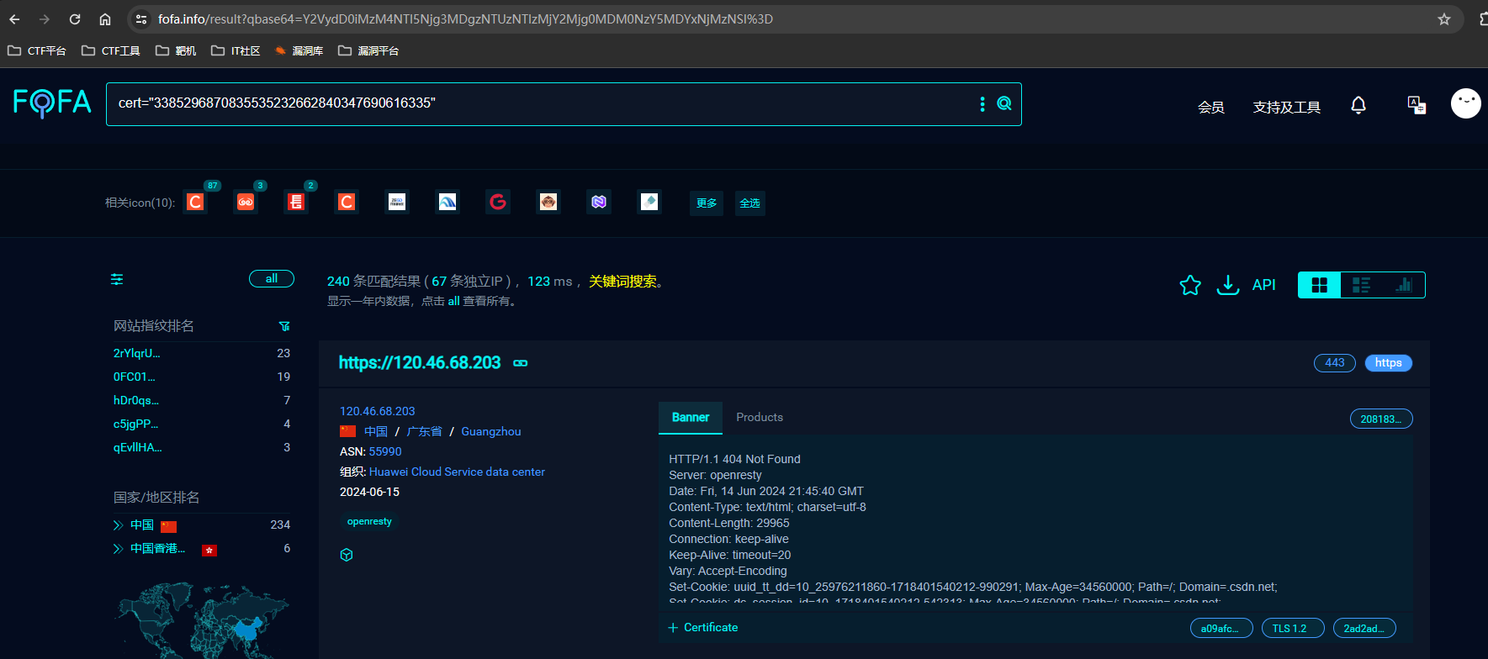Filter by 2rYlqrU... fingerprint
This screenshot has width=1488, height=659.
136,353
